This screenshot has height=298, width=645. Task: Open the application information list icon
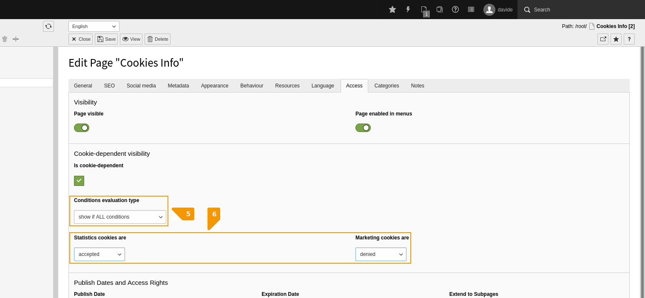[x=471, y=9]
